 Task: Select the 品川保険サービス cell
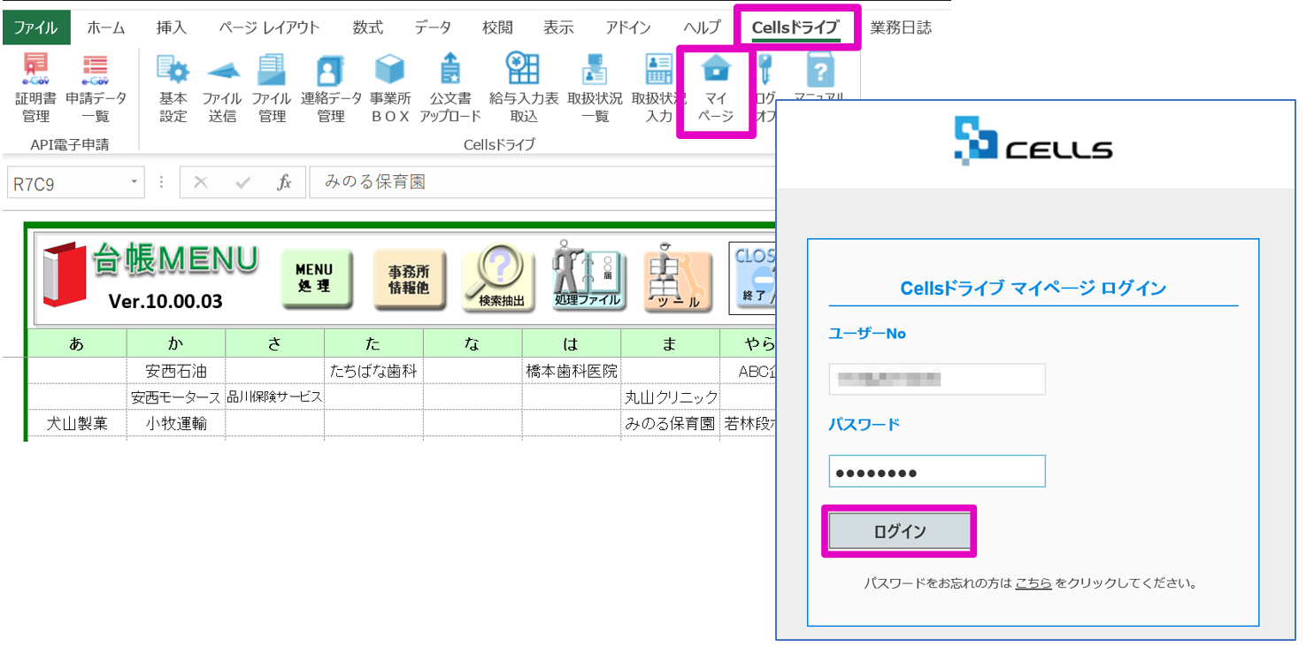coord(275,397)
